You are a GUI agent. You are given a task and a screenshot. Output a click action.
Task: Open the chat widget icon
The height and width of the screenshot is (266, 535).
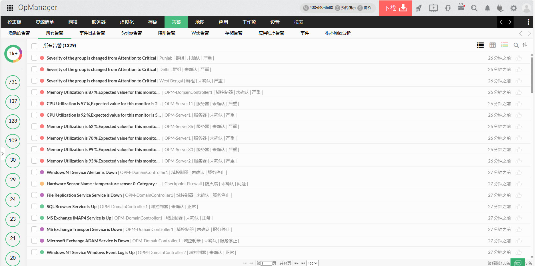(x=518, y=262)
